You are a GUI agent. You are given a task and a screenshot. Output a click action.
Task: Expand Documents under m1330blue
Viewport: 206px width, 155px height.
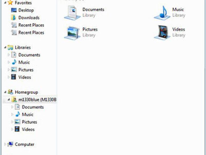12,107
